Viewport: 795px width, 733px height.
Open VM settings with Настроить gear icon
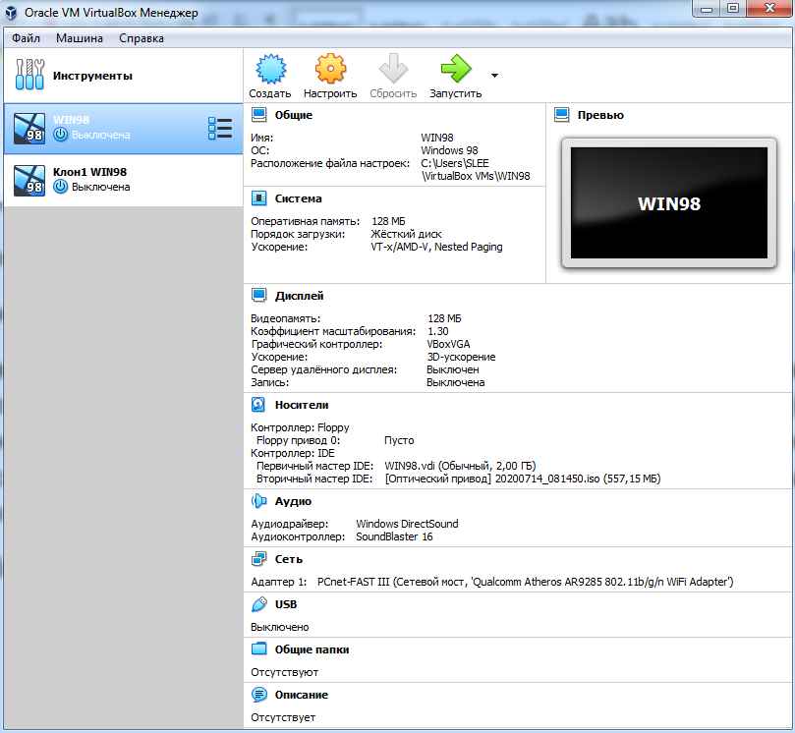[330, 69]
